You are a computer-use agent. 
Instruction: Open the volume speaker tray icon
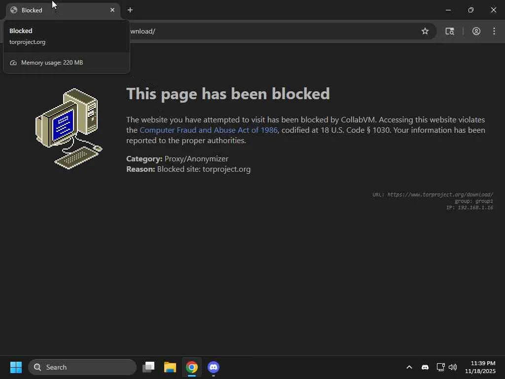[453, 367]
